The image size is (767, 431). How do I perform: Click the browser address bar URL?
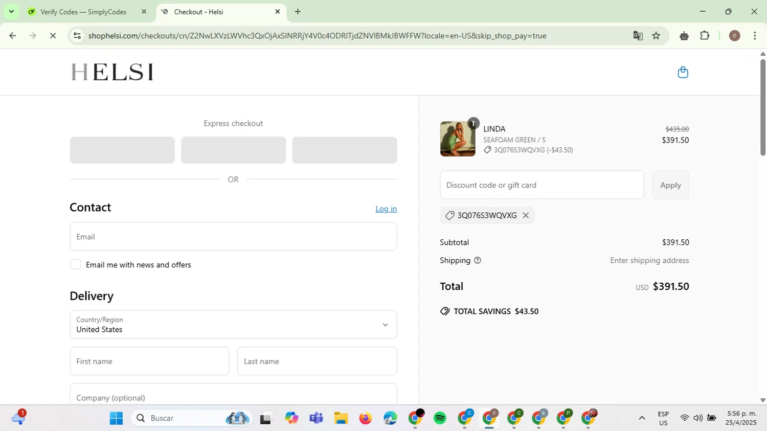point(317,36)
